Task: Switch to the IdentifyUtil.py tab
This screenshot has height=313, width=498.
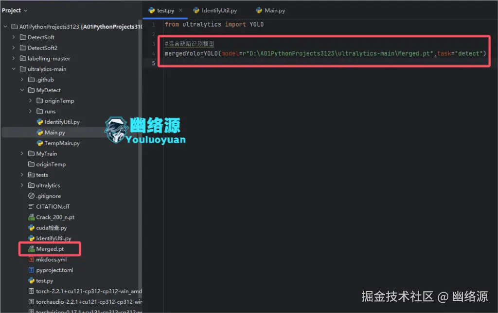Action: tap(219, 10)
